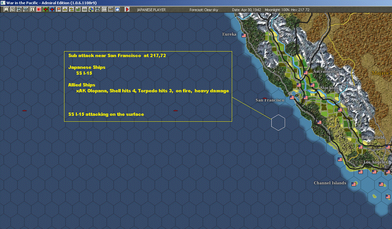Click the 'Forecast: Clear sky' status text

tap(204, 10)
